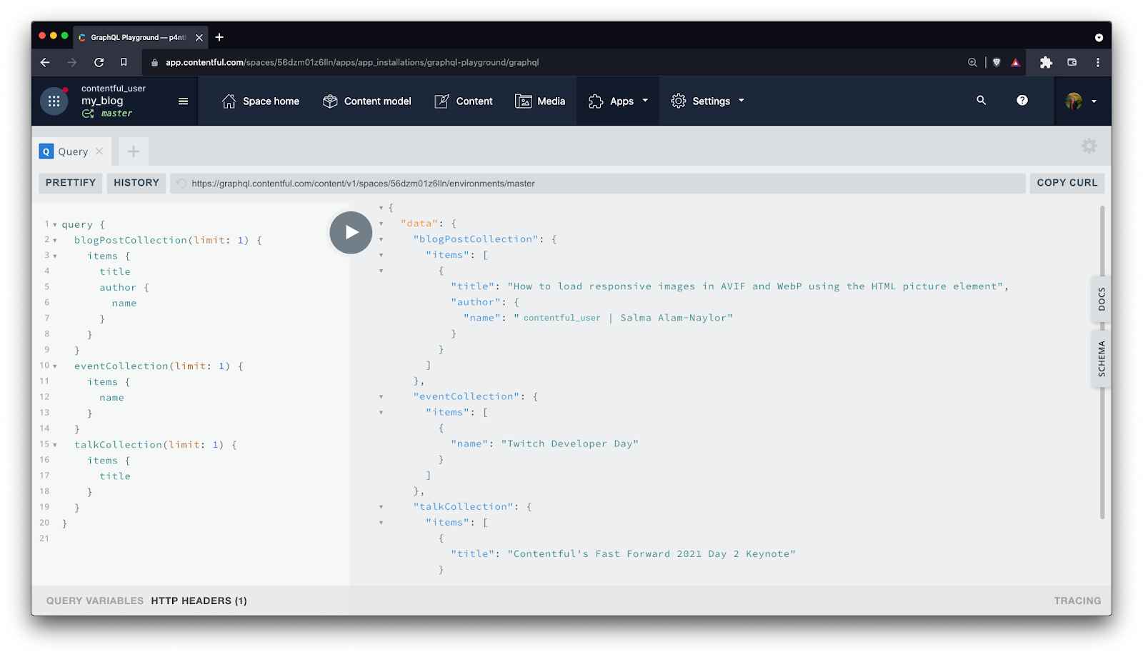
Task: Expand the Apps dropdown chevron
Action: coord(644,101)
